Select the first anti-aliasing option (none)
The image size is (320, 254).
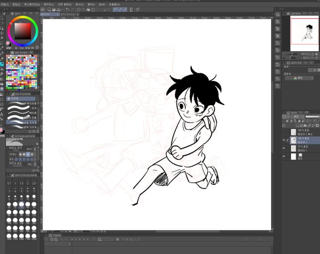point(20,154)
